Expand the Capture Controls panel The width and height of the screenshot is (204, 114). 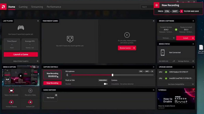(x=154, y=67)
